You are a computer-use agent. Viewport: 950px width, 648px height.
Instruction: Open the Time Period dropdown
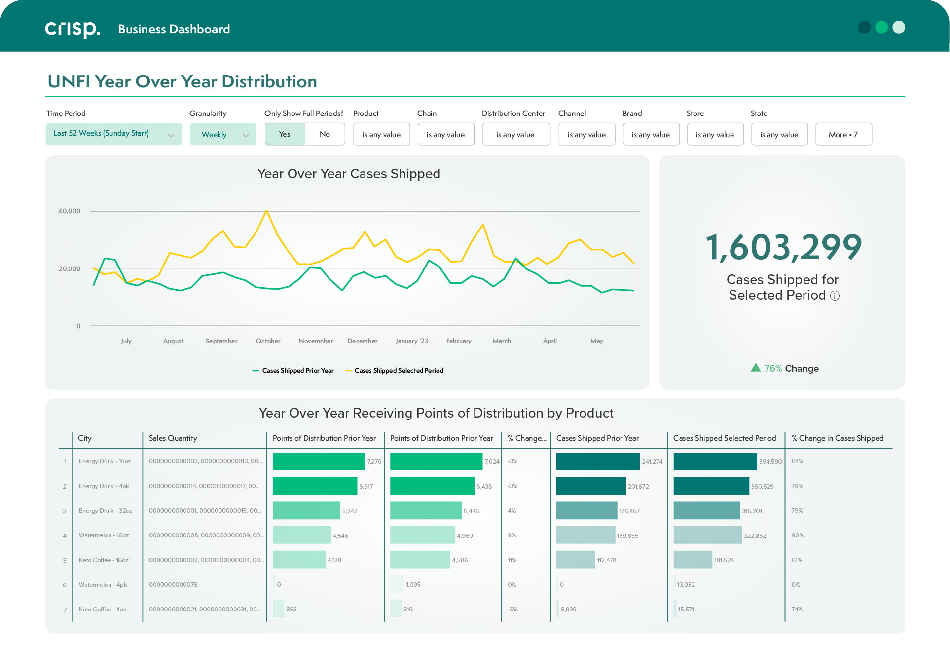[x=113, y=134]
